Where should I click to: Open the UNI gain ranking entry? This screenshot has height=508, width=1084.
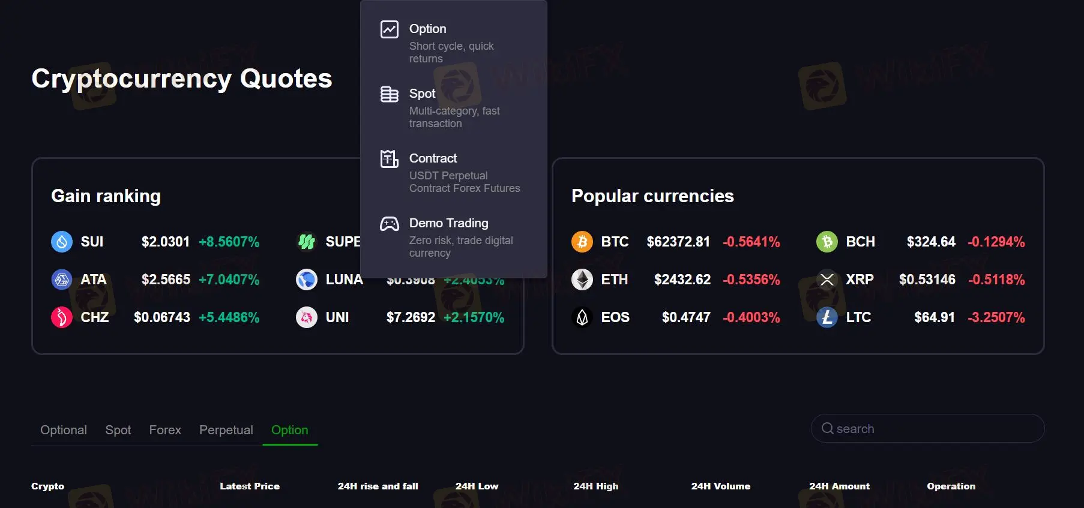[337, 317]
